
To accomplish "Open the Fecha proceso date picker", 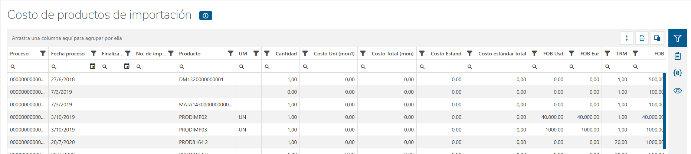I will pos(93,66).
